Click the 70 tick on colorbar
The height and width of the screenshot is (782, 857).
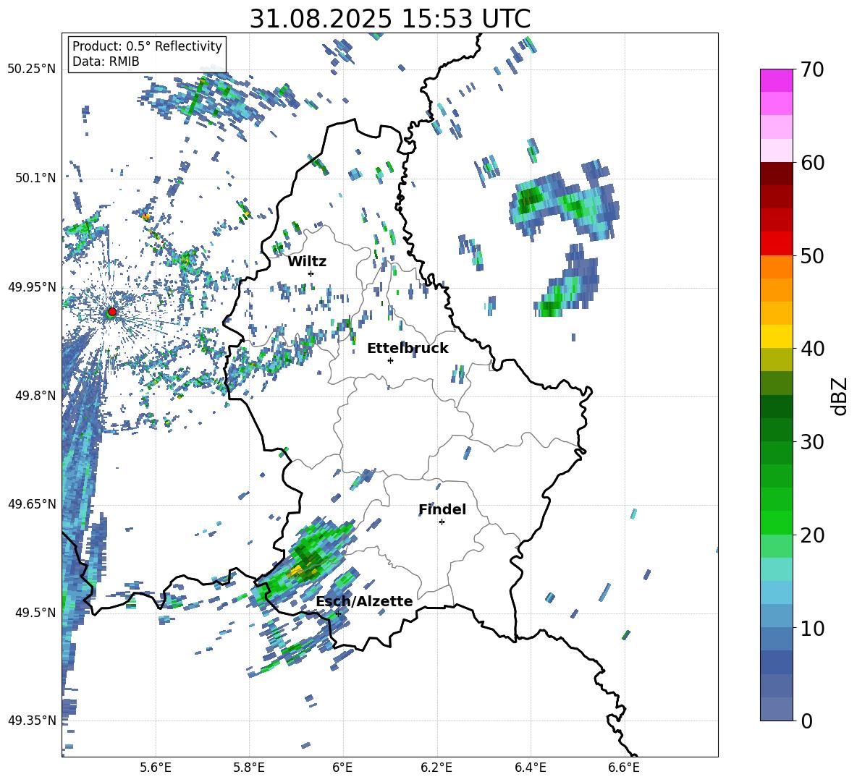811,70
